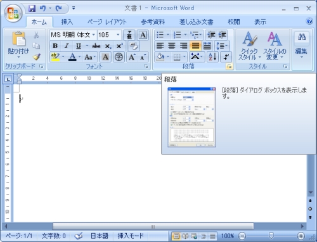
Task: Select the Format Painter brush
Action: pos(37,57)
